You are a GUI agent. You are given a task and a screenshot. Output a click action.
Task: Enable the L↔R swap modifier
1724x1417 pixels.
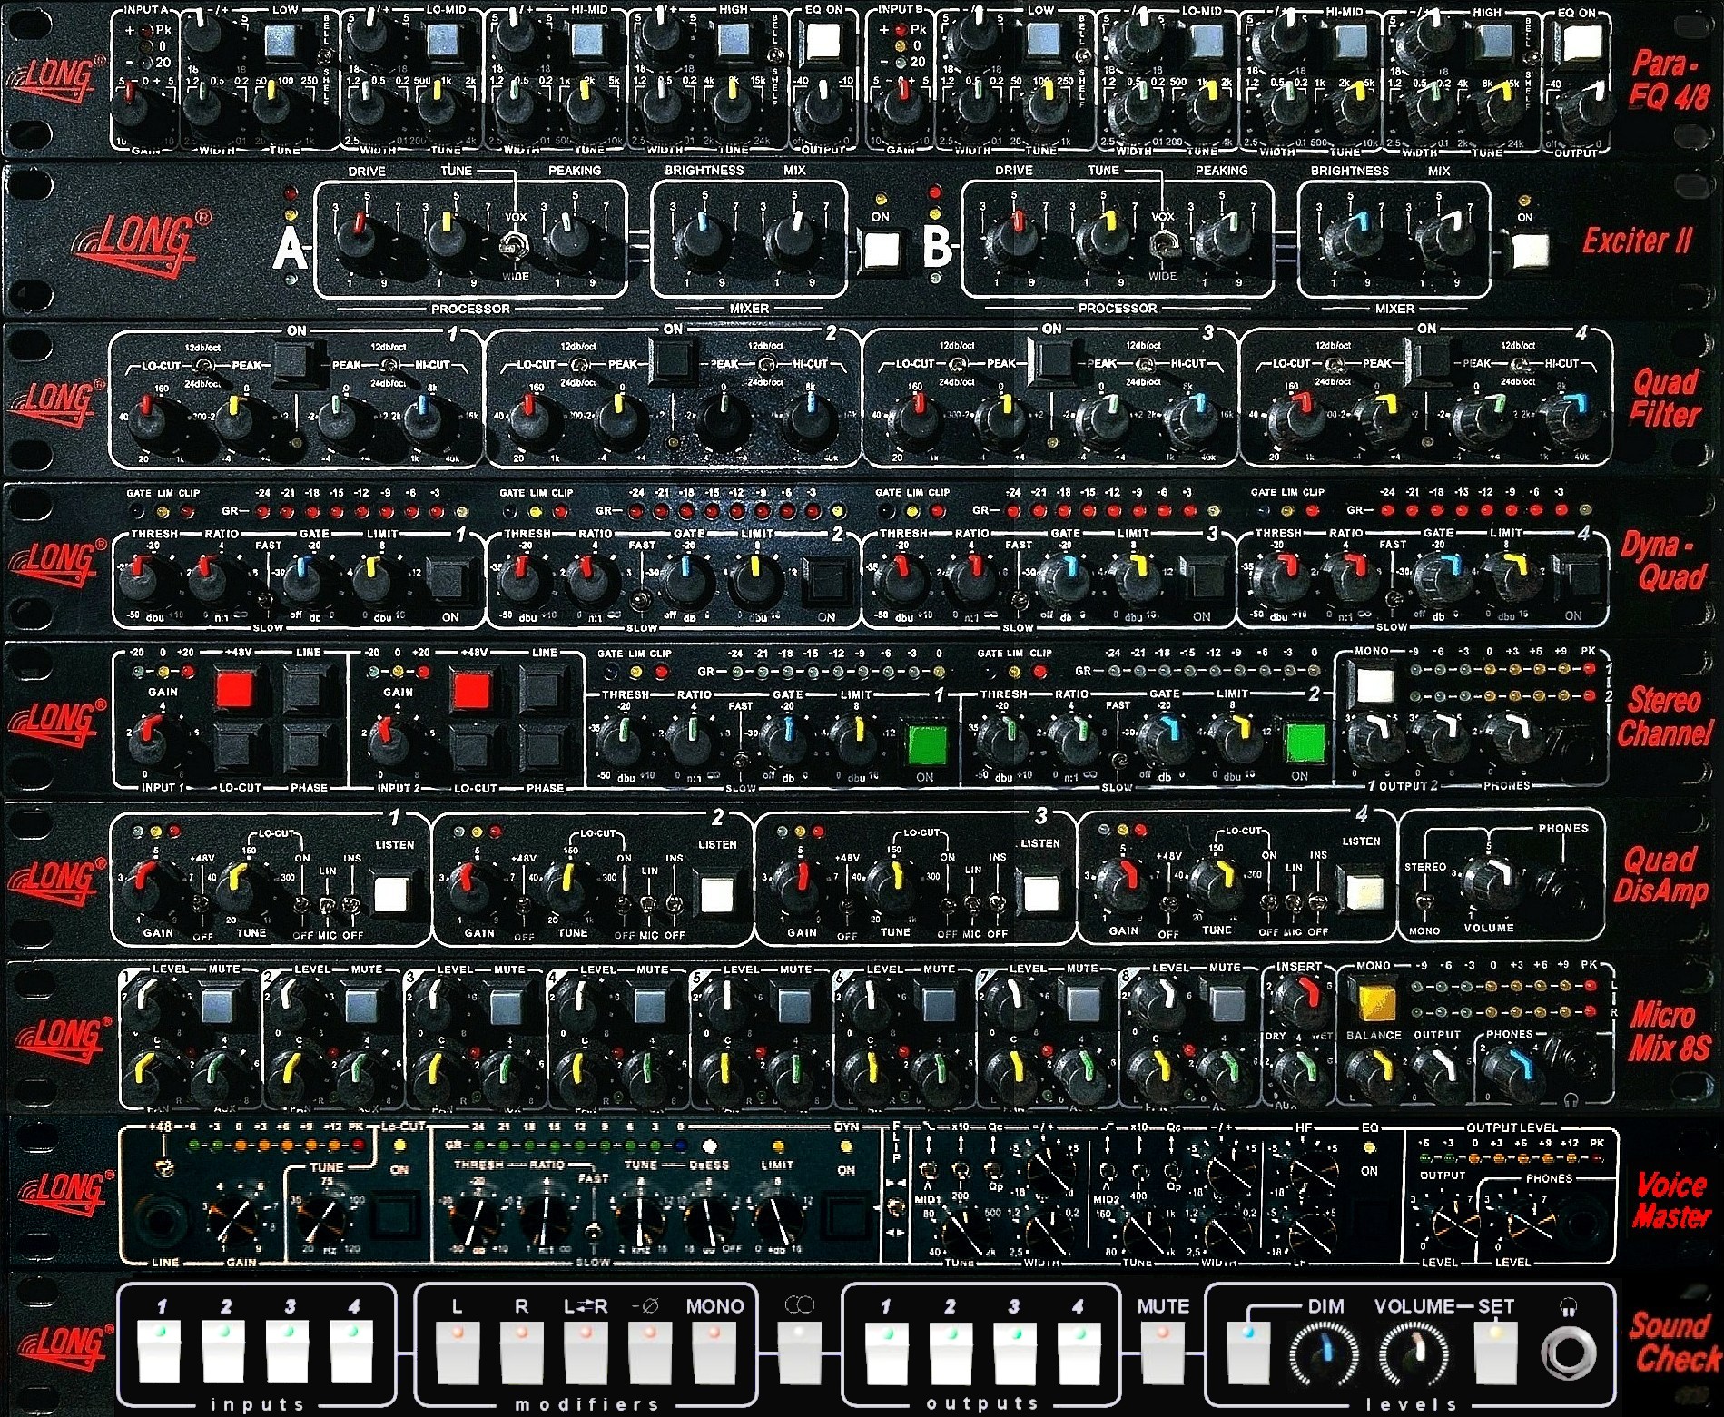pyautogui.click(x=586, y=1351)
